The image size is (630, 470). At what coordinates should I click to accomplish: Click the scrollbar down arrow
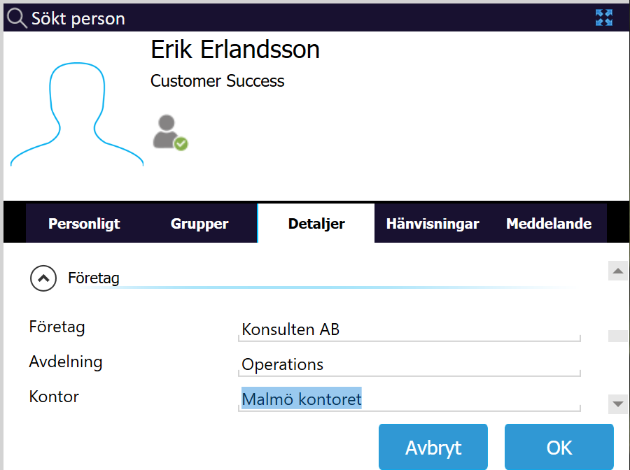(x=618, y=404)
